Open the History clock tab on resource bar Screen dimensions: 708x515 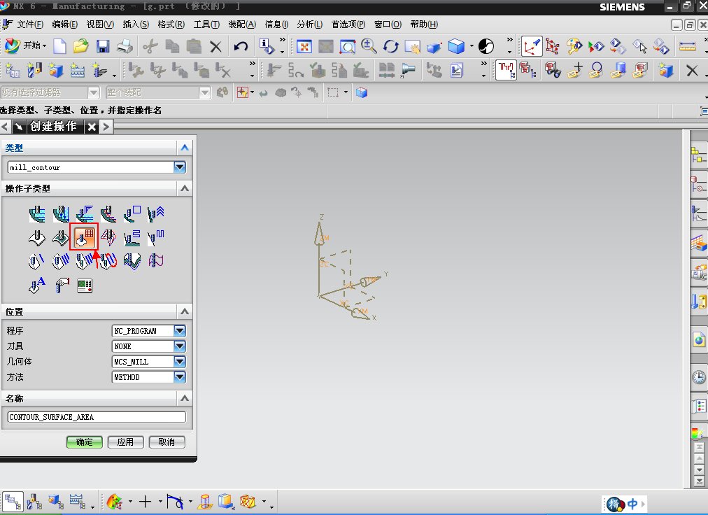[x=699, y=376]
